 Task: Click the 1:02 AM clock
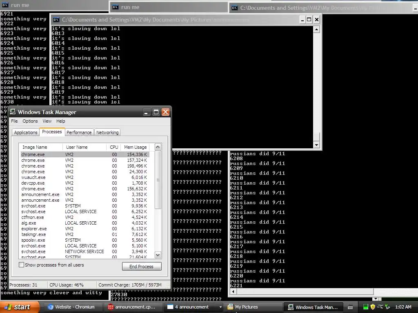[x=403, y=307]
